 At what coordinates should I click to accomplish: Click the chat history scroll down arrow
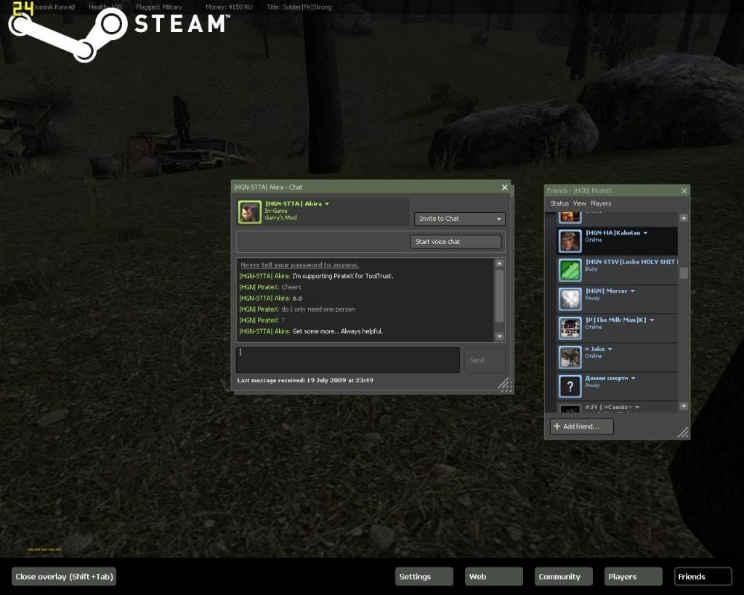click(x=499, y=336)
